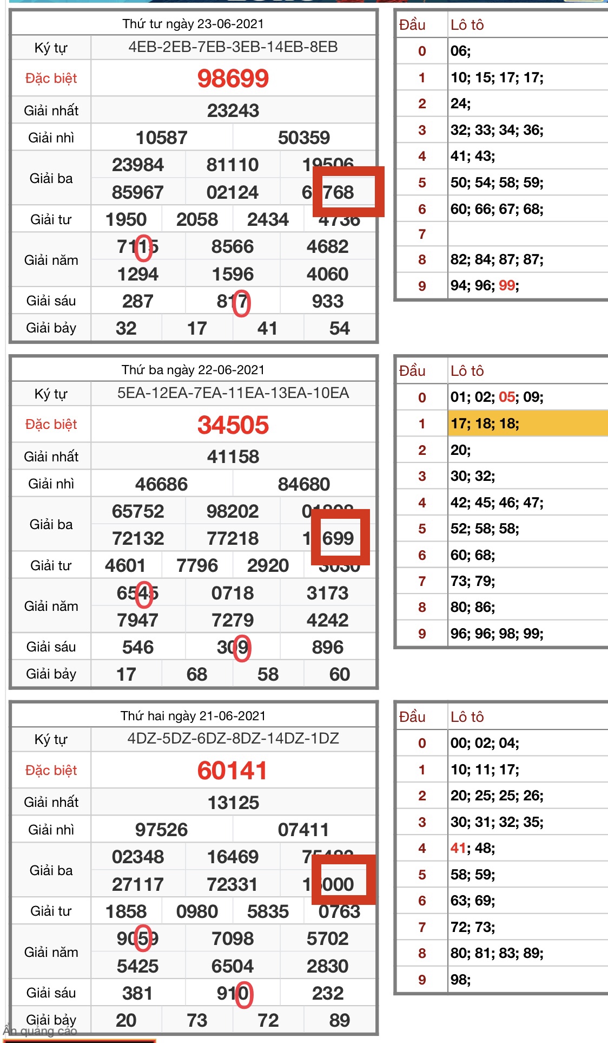Select third prize number 23984

tap(138, 165)
